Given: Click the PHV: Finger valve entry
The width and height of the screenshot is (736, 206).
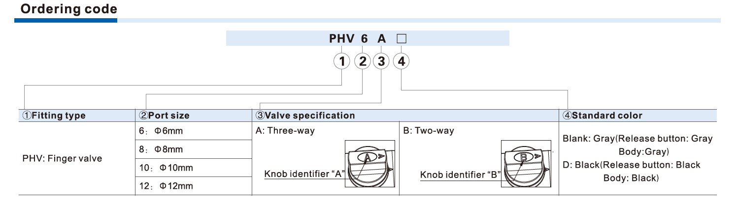Looking at the screenshot, I should [x=62, y=159].
